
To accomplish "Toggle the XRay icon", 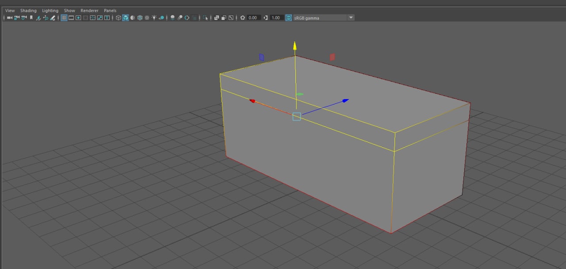I will 217,18.
